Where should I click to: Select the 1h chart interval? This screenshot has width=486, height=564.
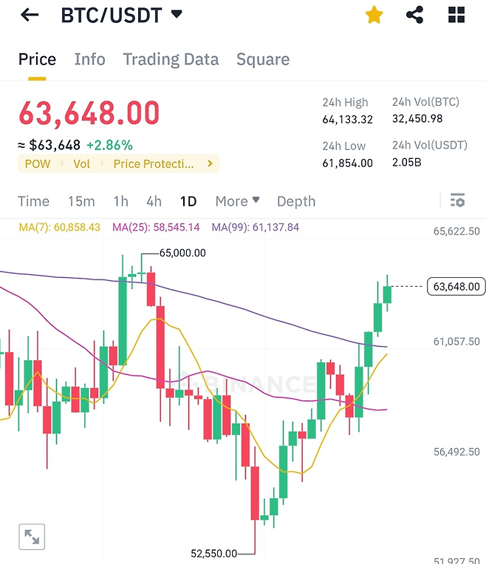coord(120,201)
